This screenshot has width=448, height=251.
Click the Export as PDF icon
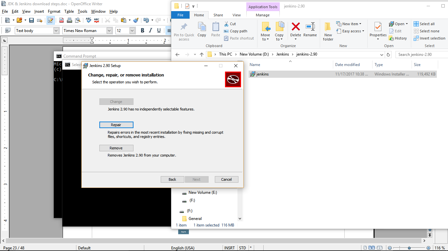point(61,20)
